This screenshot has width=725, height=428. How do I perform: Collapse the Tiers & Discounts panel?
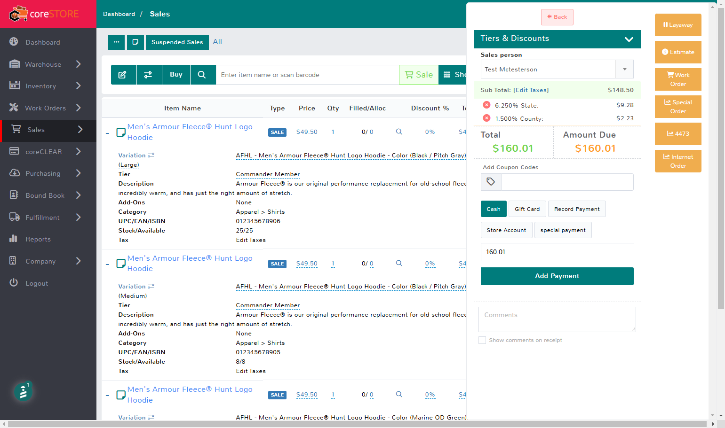(x=629, y=39)
